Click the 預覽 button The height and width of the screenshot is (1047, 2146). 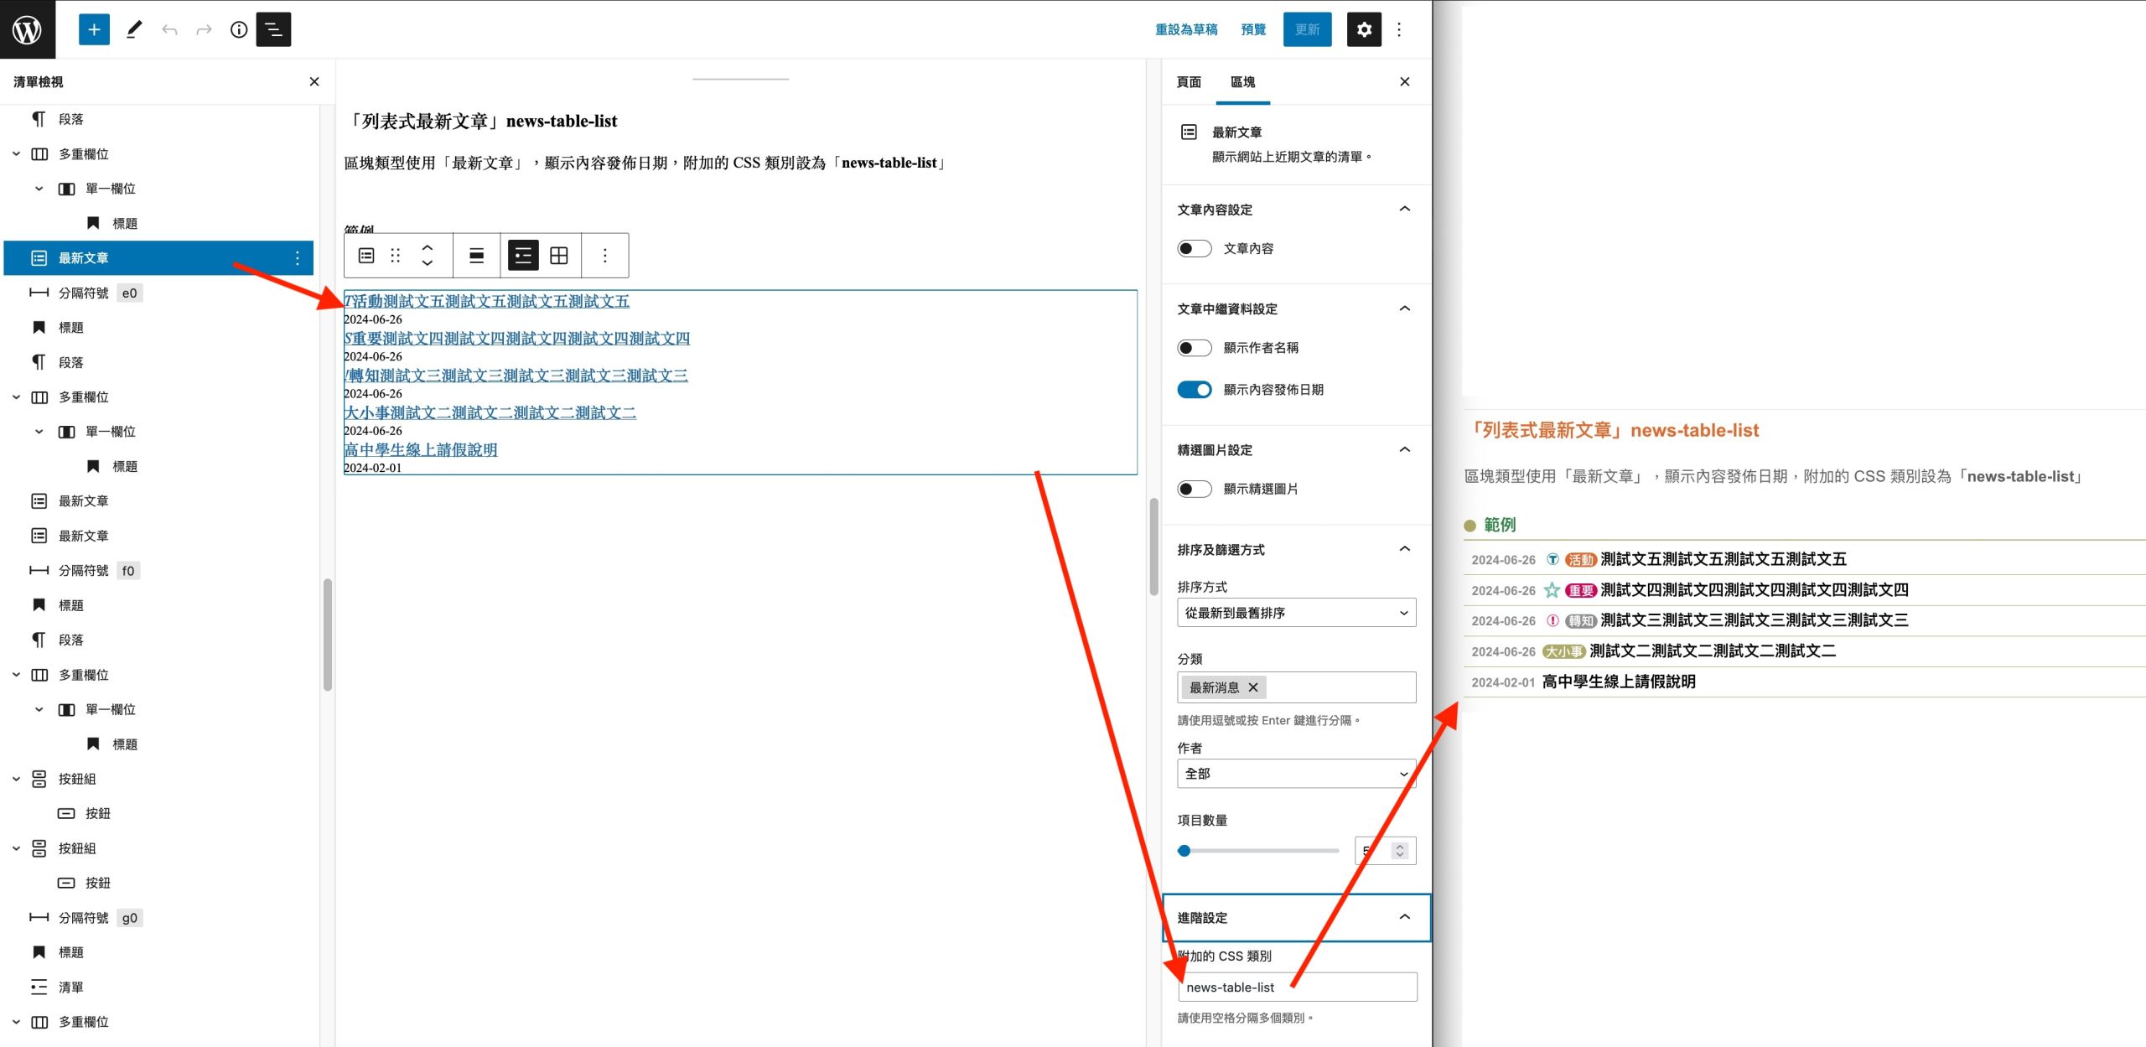(1253, 29)
